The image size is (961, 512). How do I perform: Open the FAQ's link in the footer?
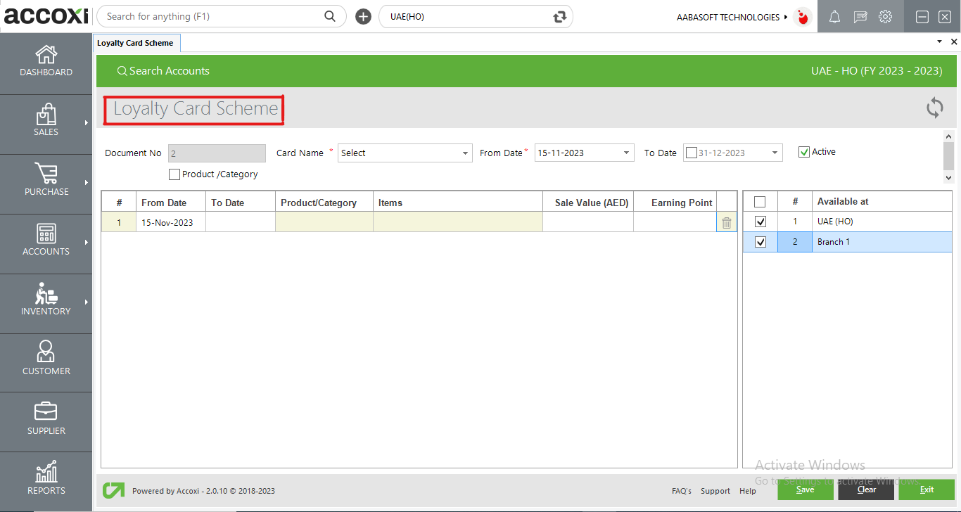pos(681,491)
